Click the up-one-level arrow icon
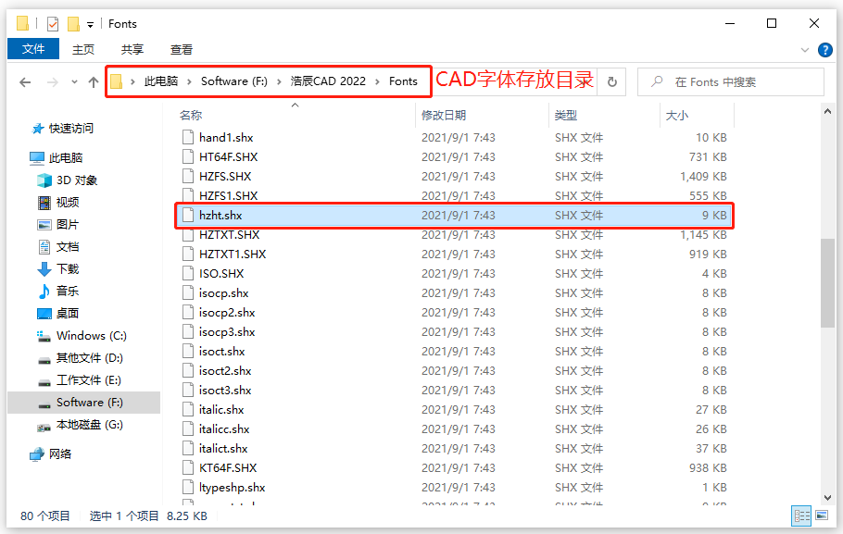843x534 pixels. click(93, 81)
